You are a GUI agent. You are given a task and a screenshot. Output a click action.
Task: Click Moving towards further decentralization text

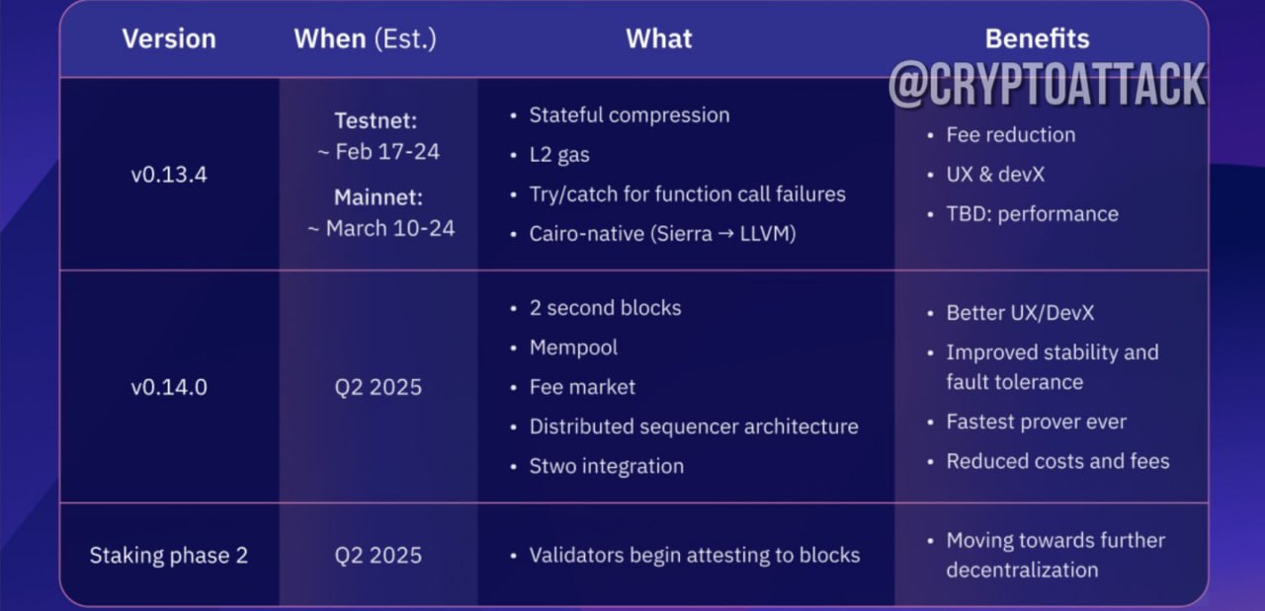[x=1055, y=555]
